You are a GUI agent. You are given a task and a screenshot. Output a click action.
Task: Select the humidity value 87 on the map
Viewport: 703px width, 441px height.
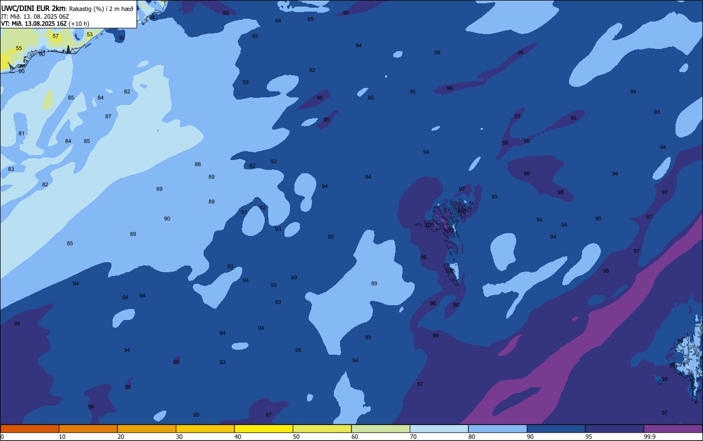pyautogui.click(x=108, y=117)
